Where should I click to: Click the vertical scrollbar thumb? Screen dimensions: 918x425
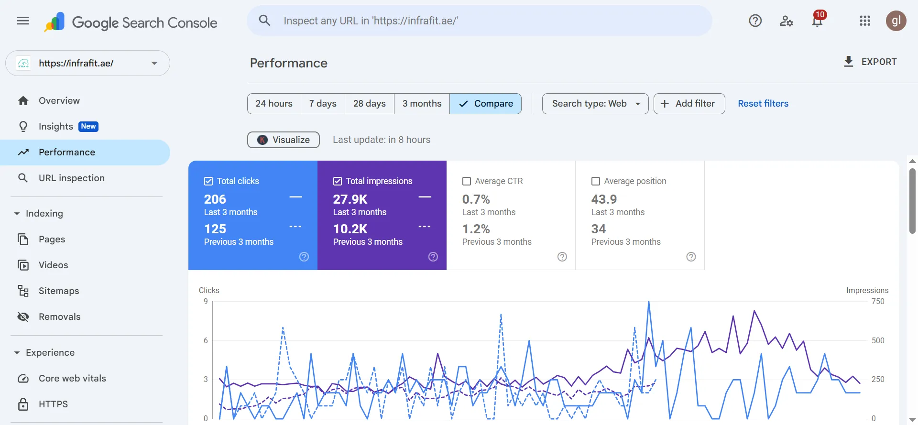[x=912, y=201]
